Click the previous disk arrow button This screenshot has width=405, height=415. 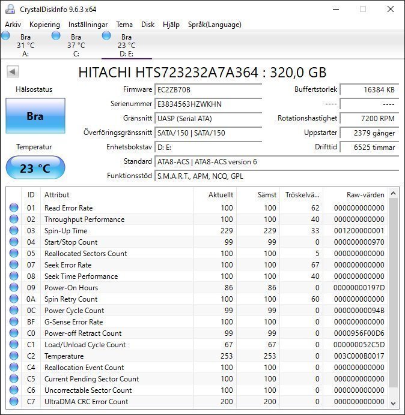coord(13,72)
